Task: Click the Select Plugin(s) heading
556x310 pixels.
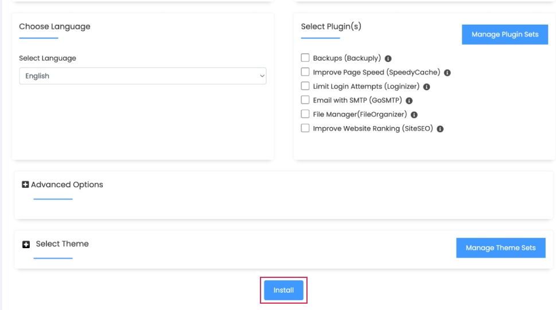Action: 331,26
